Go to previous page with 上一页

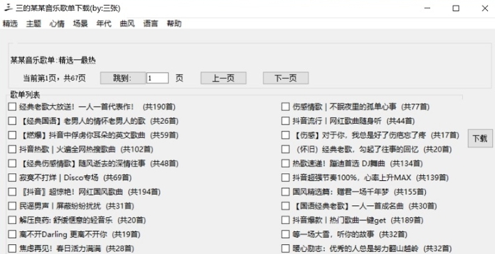(223, 78)
